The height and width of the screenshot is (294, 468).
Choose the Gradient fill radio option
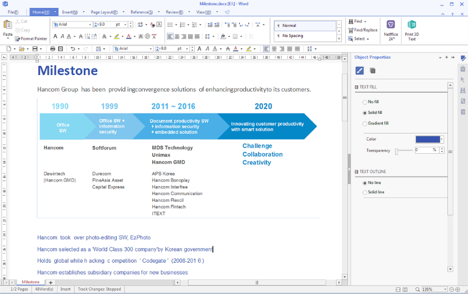tap(365, 123)
